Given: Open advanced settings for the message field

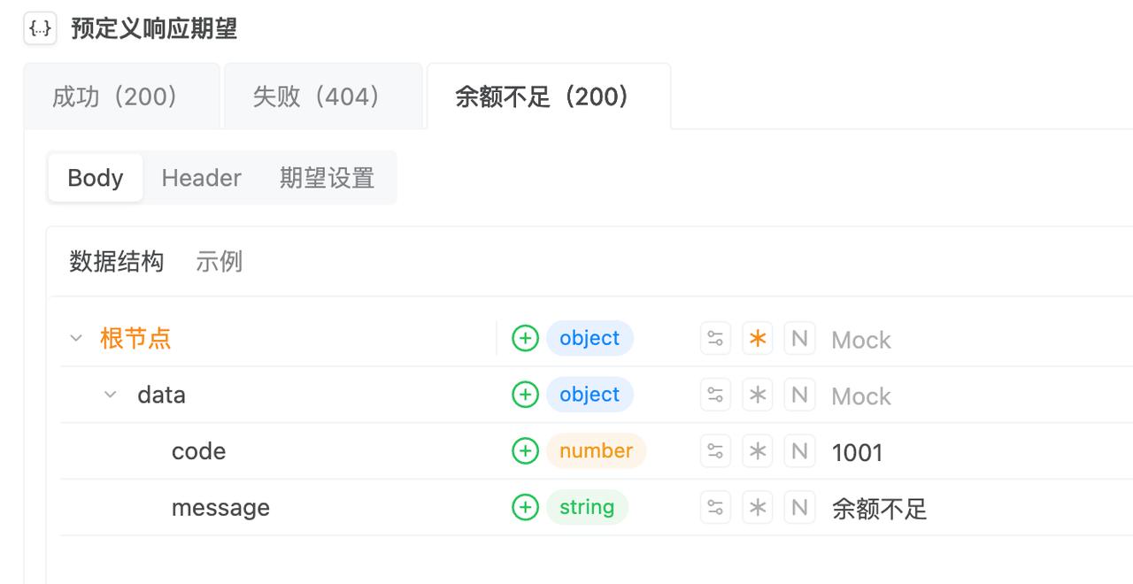Looking at the screenshot, I should click(x=715, y=509).
